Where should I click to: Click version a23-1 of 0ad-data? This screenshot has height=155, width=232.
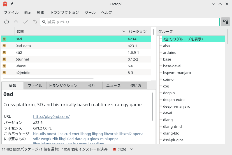click(132, 46)
